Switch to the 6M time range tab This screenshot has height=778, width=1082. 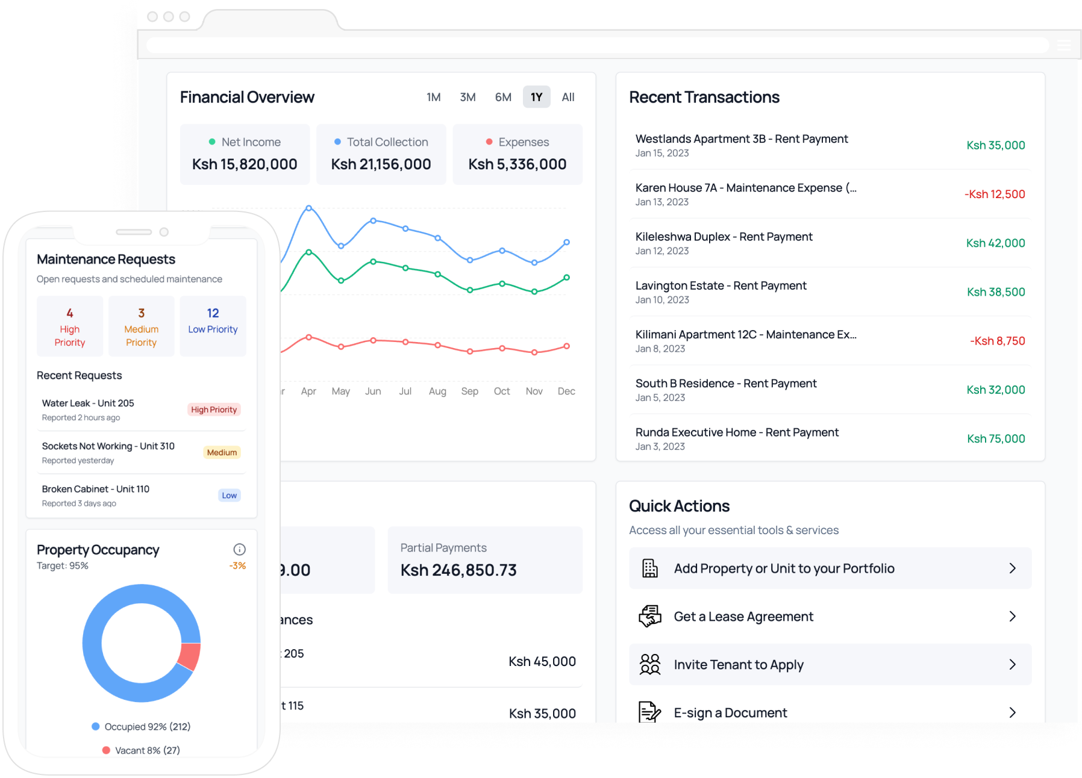pos(502,96)
